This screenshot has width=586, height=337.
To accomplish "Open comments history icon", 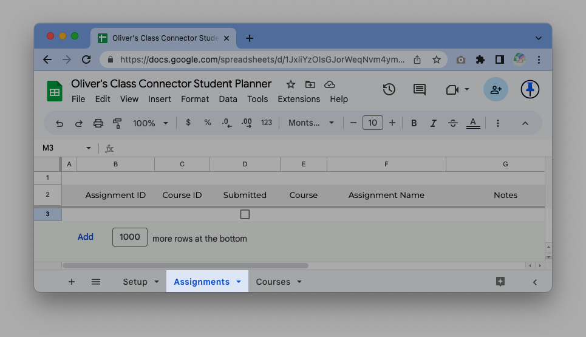I will 420,89.
